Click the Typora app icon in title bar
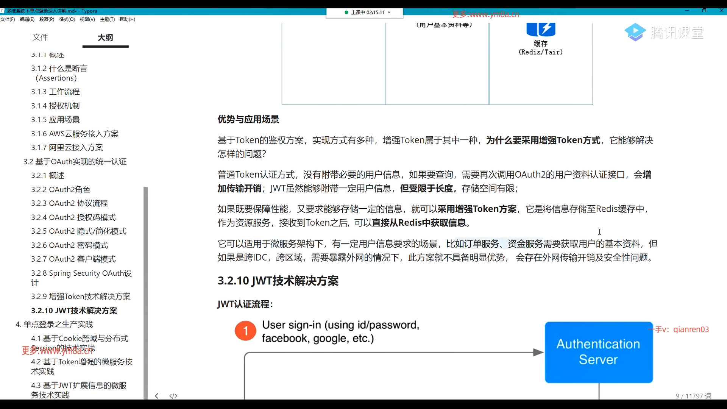The image size is (727, 409). [x=2, y=11]
